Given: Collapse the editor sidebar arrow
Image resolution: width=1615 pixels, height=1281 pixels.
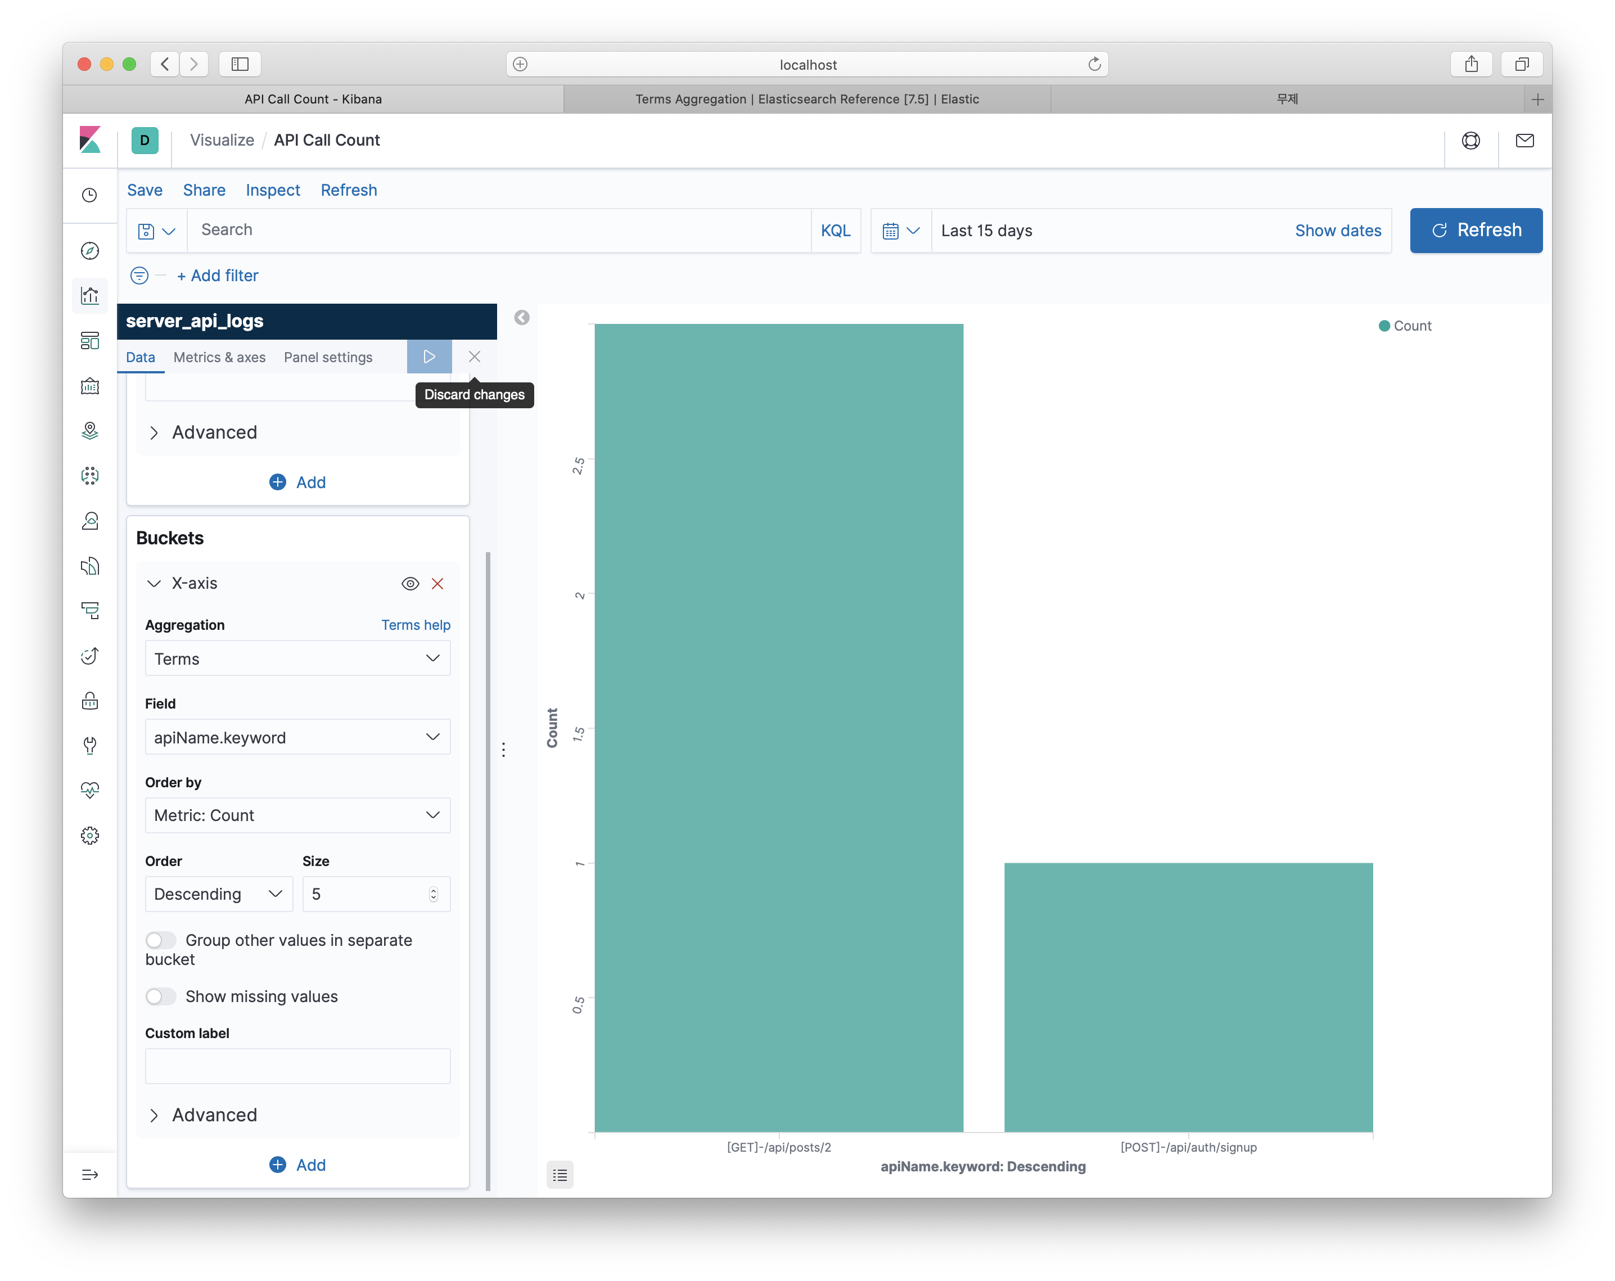Looking at the screenshot, I should click(522, 318).
